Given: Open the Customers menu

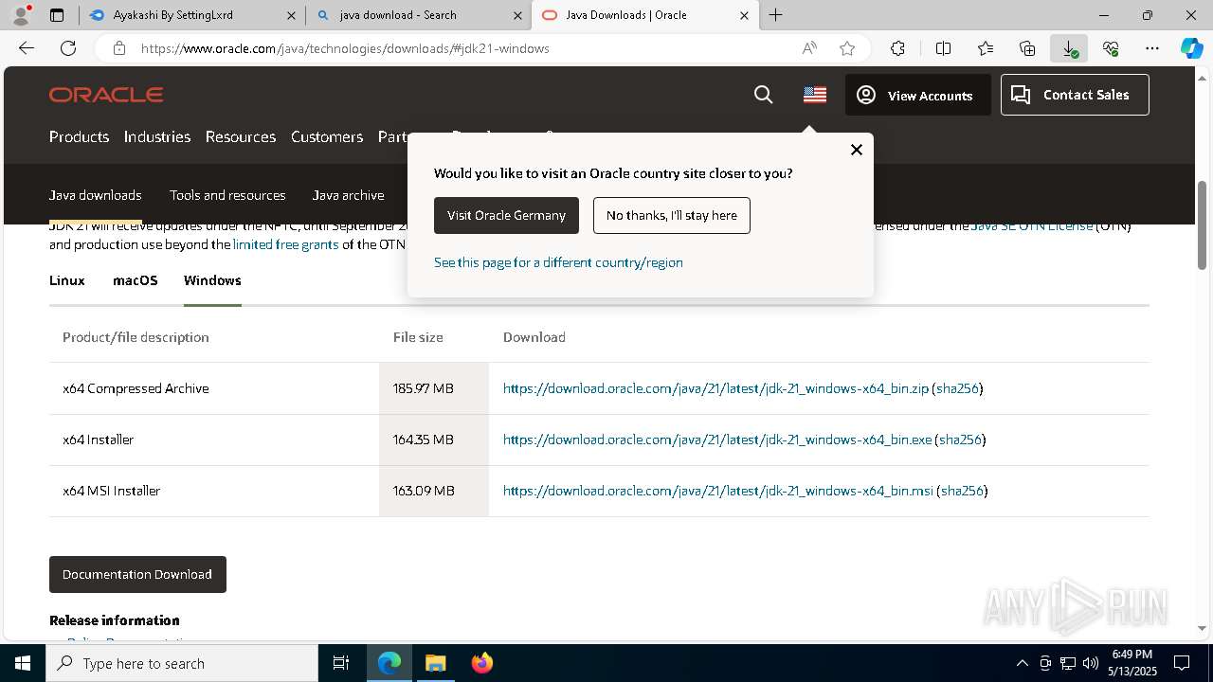Looking at the screenshot, I should [x=327, y=136].
